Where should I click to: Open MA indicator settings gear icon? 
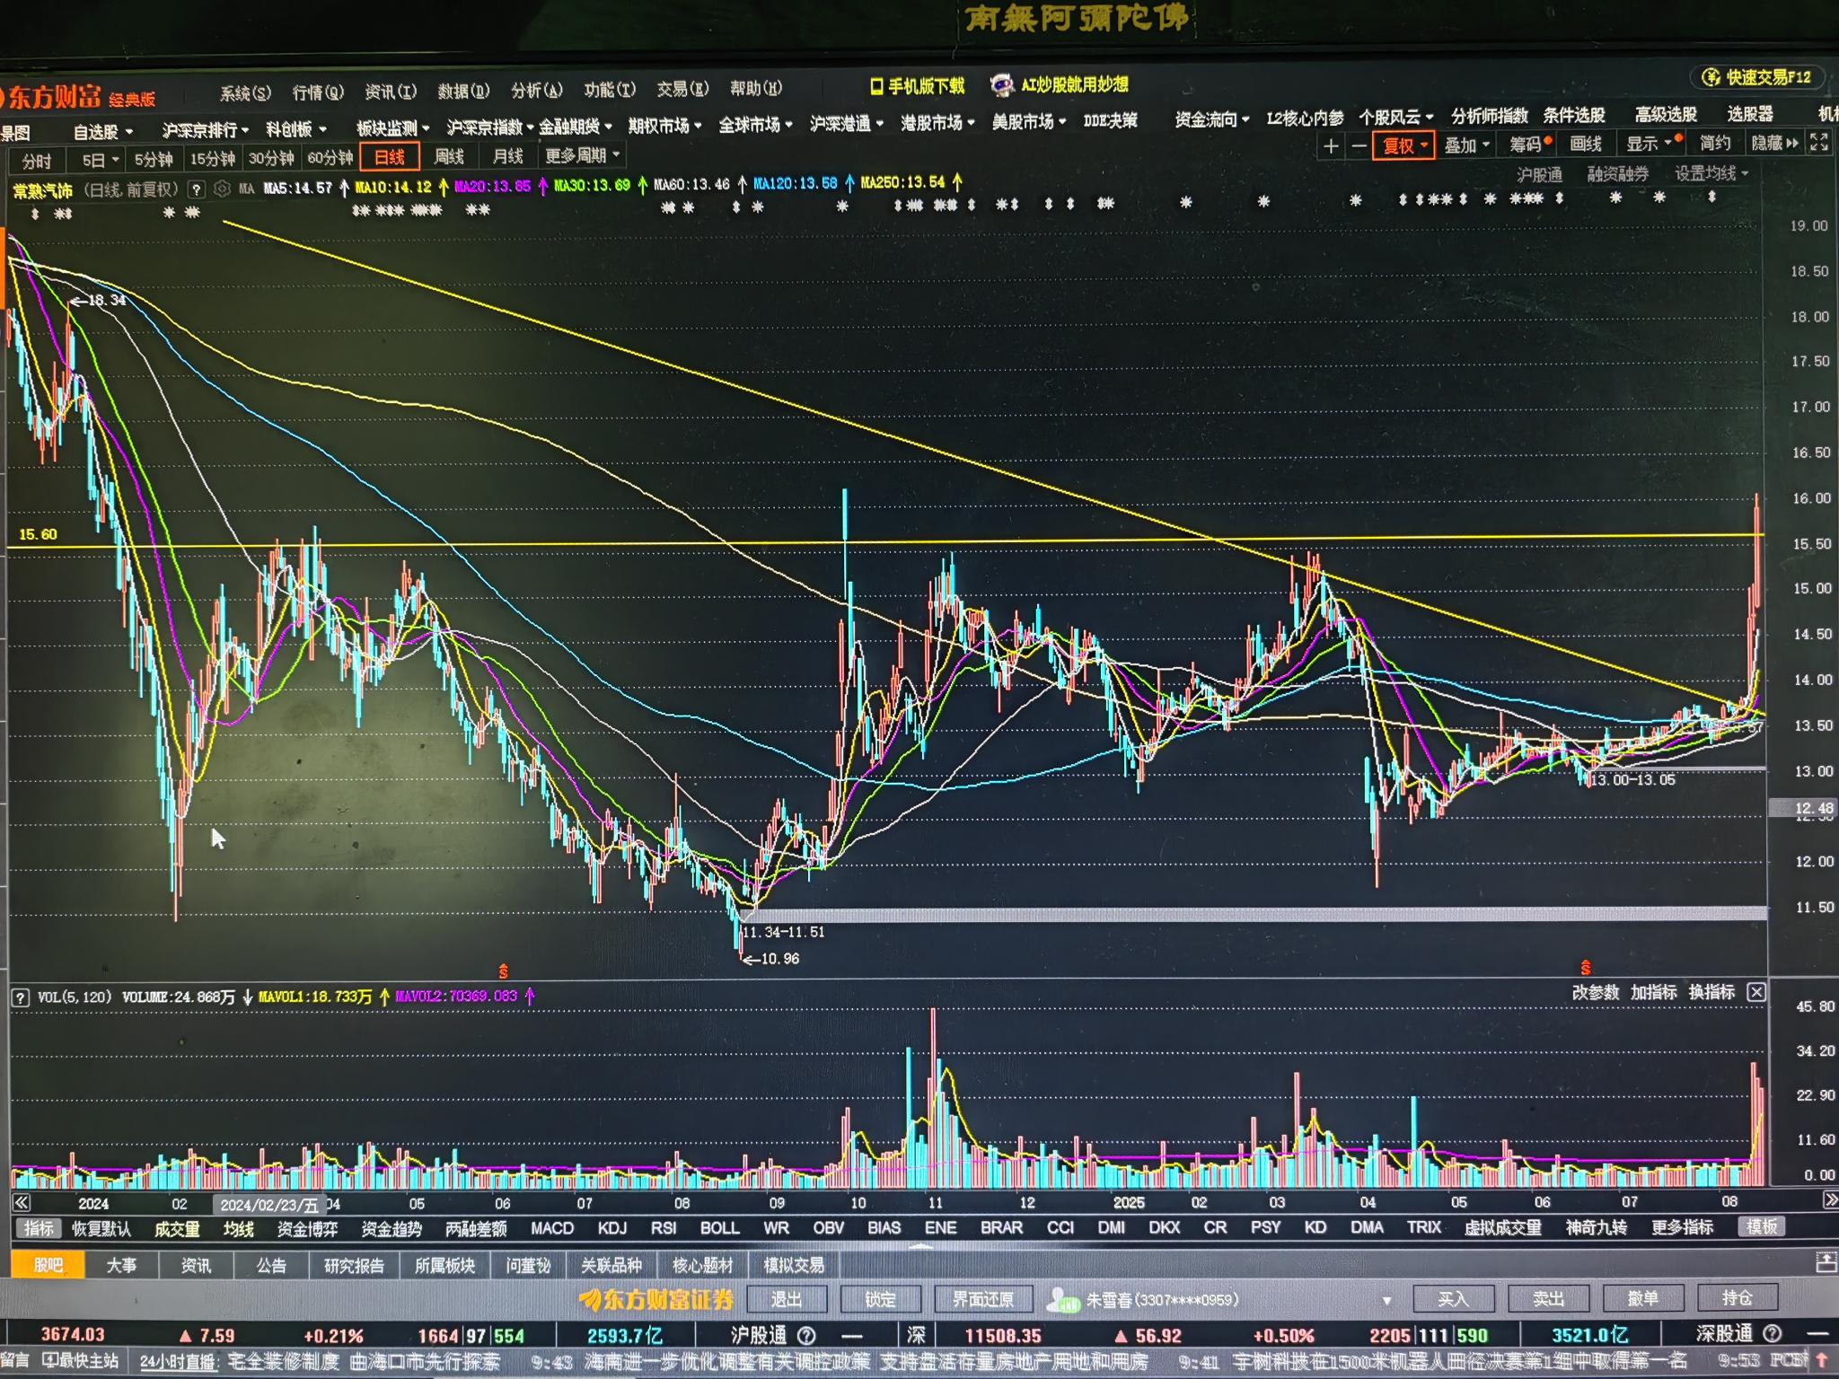click(x=222, y=189)
